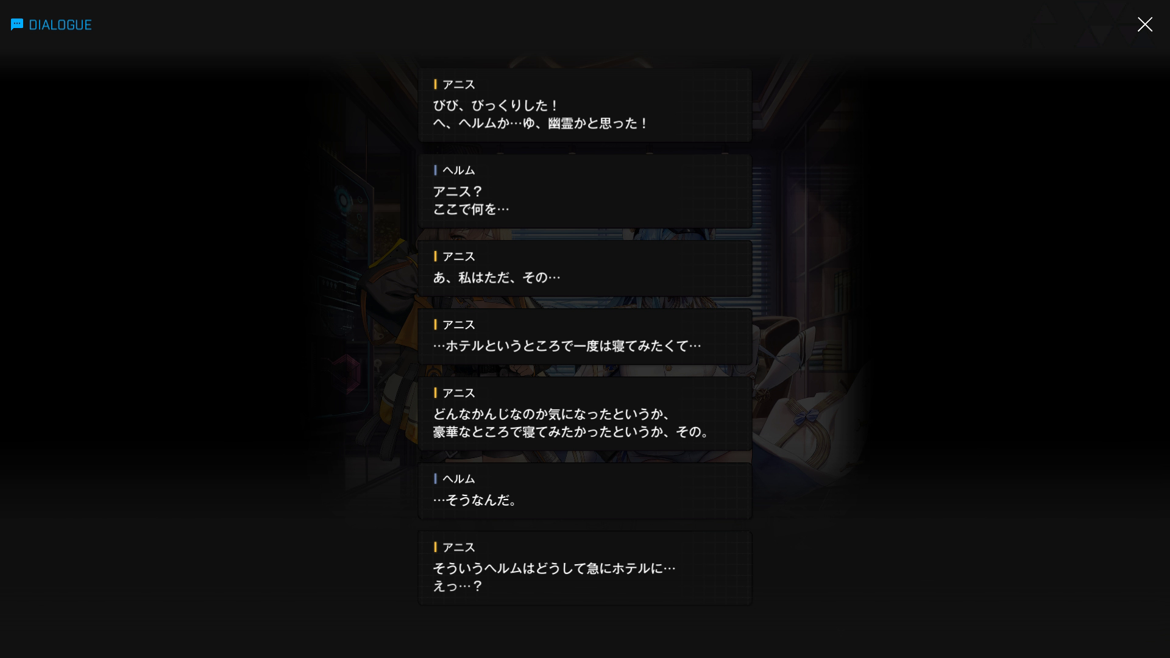Image resolution: width=1170 pixels, height=658 pixels.
Task: Click the ヘルム name label above …そうなんだ
Action: coord(459,479)
